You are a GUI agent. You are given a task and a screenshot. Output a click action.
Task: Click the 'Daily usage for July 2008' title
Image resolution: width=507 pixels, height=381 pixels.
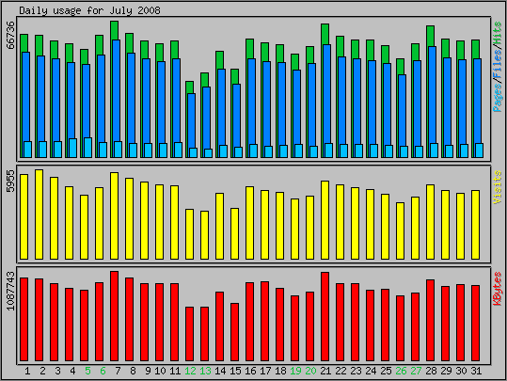(x=89, y=10)
